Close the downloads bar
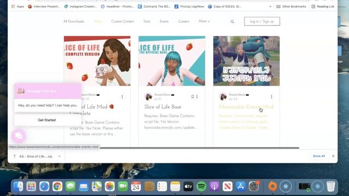The width and height of the screenshot is (349, 196). coord(333,156)
